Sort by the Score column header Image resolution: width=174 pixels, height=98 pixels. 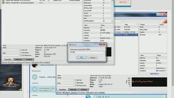(x=161, y=24)
